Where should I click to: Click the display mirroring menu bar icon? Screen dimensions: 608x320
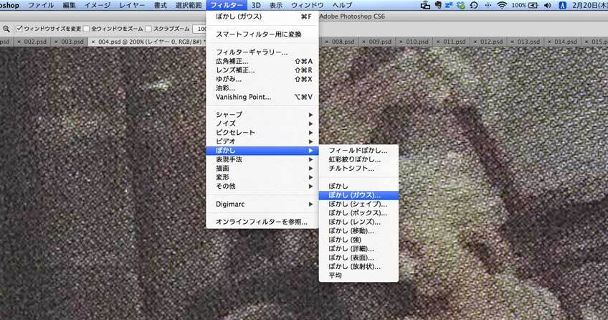426,6
